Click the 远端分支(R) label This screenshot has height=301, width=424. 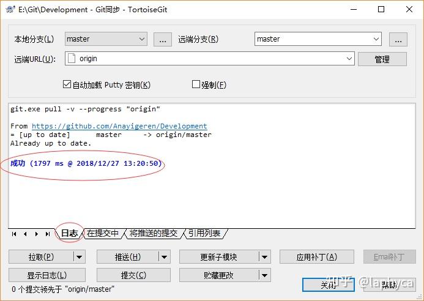pyautogui.click(x=198, y=39)
